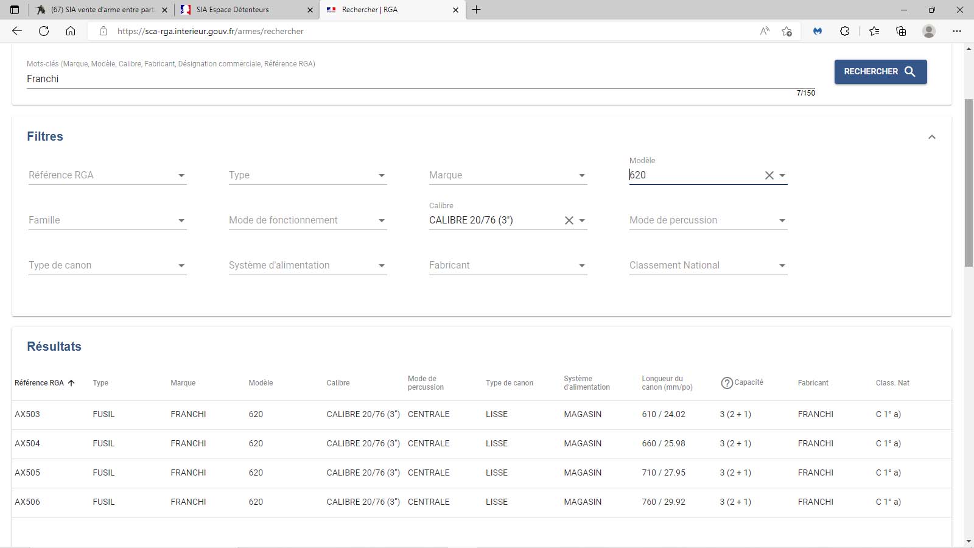This screenshot has width=974, height=548.
Task: Expand the Calibre dropdown arrow
Action: coord(582,220)
